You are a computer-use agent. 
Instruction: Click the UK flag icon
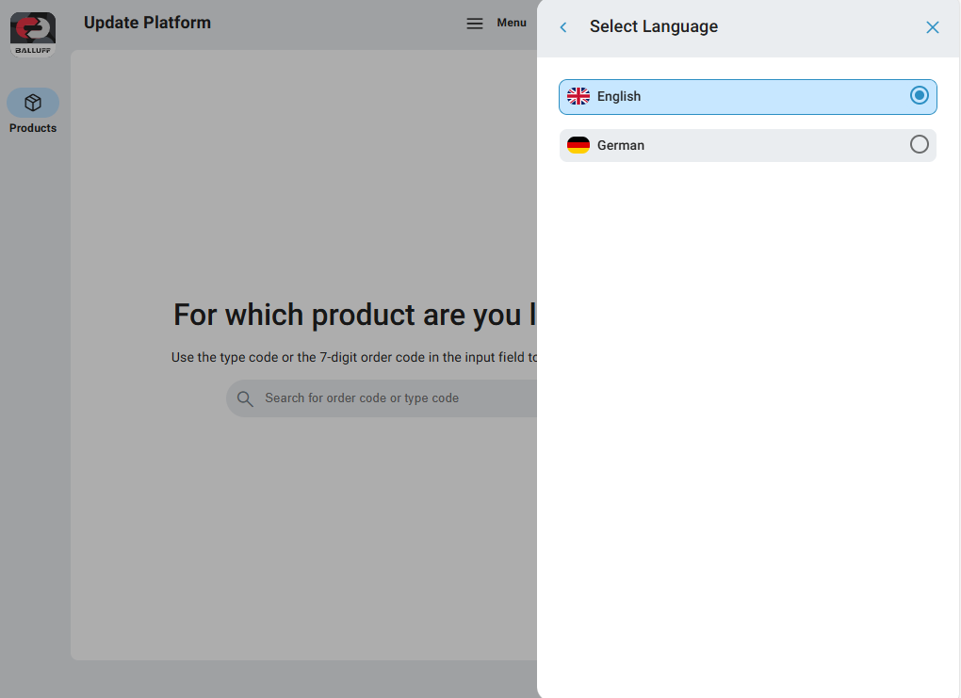click(x=578, y=96)
